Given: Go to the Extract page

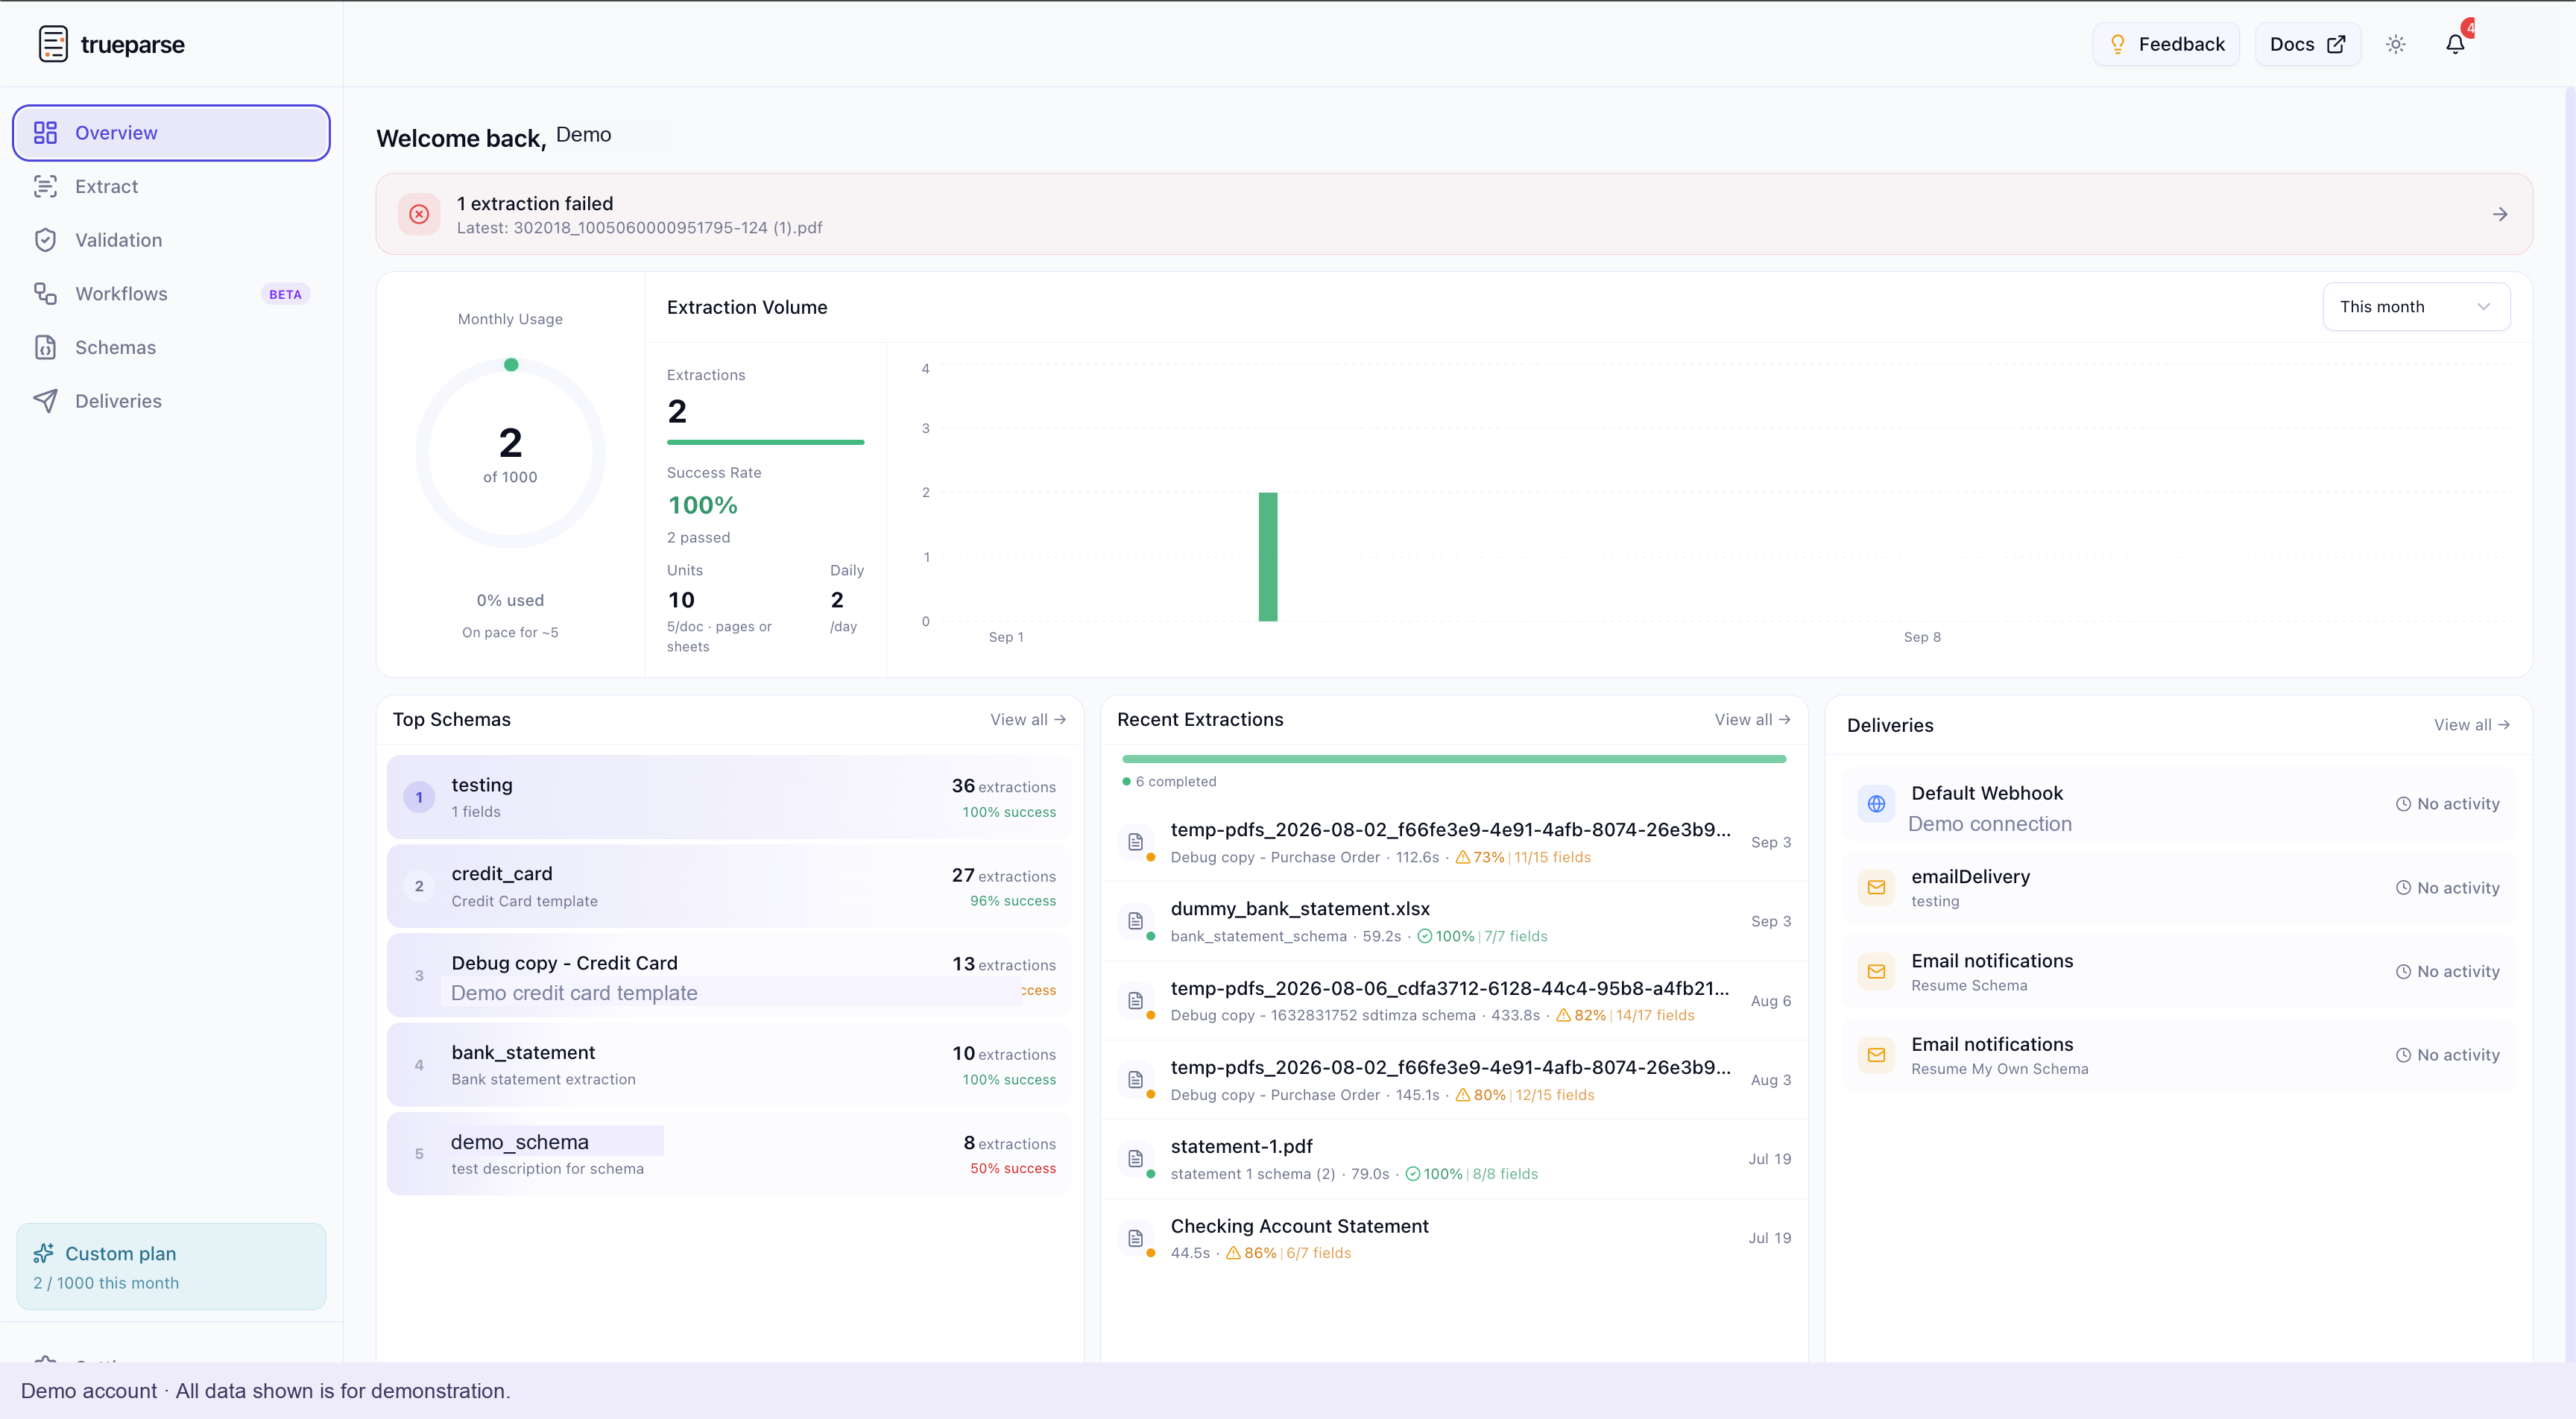Looking at the screenshot, I should (171, 186).
